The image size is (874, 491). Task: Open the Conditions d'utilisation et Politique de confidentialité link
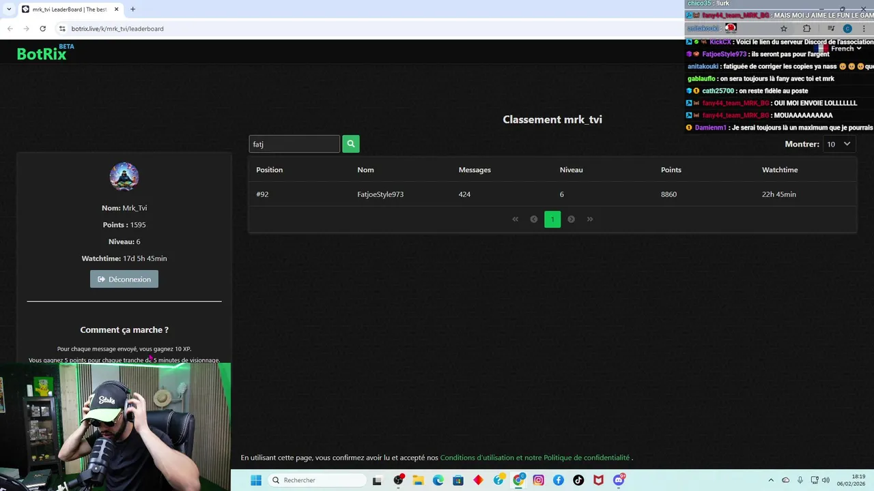coord(535,458)
